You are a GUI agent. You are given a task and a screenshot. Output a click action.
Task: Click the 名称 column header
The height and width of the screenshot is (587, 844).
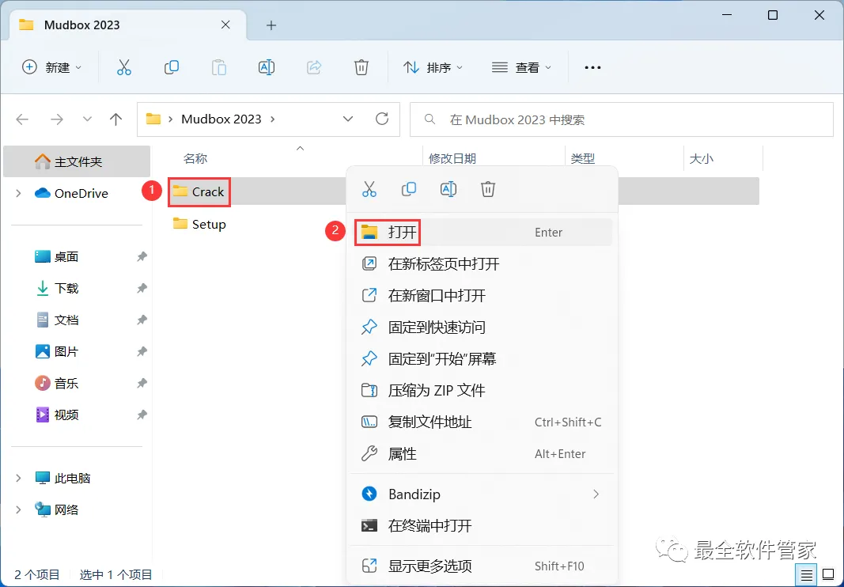pos(195,158)
